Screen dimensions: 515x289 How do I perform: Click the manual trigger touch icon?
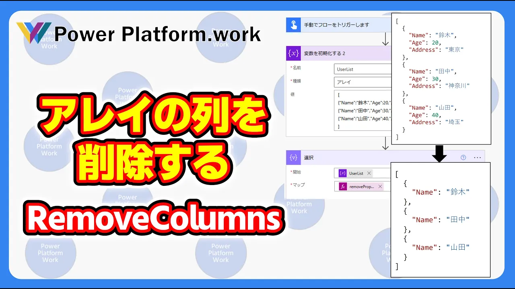[294, 25]
